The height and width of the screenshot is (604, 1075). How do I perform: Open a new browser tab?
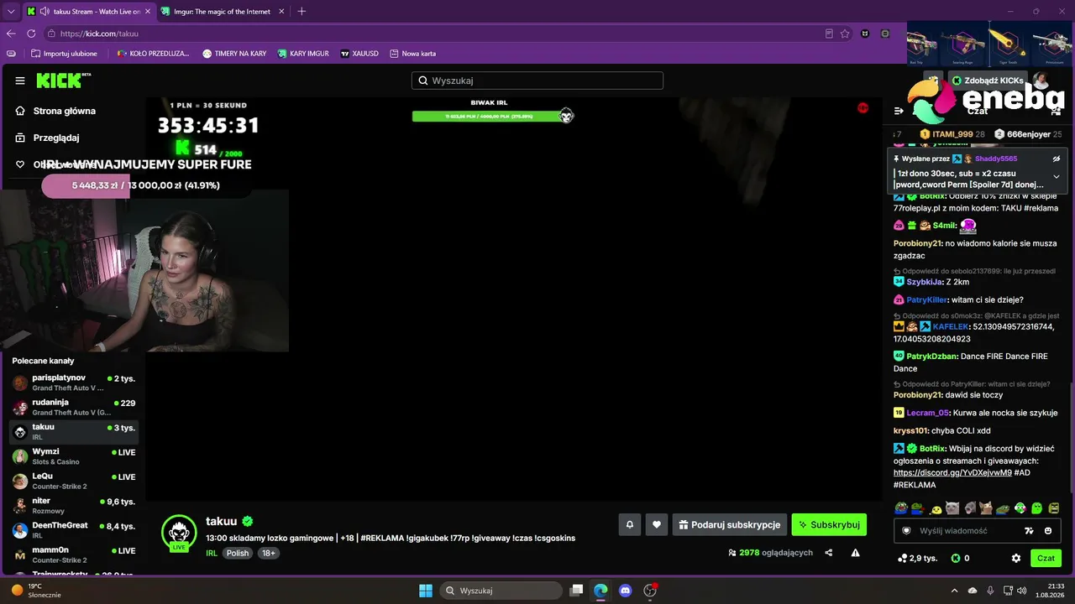[x=302, y=11]
